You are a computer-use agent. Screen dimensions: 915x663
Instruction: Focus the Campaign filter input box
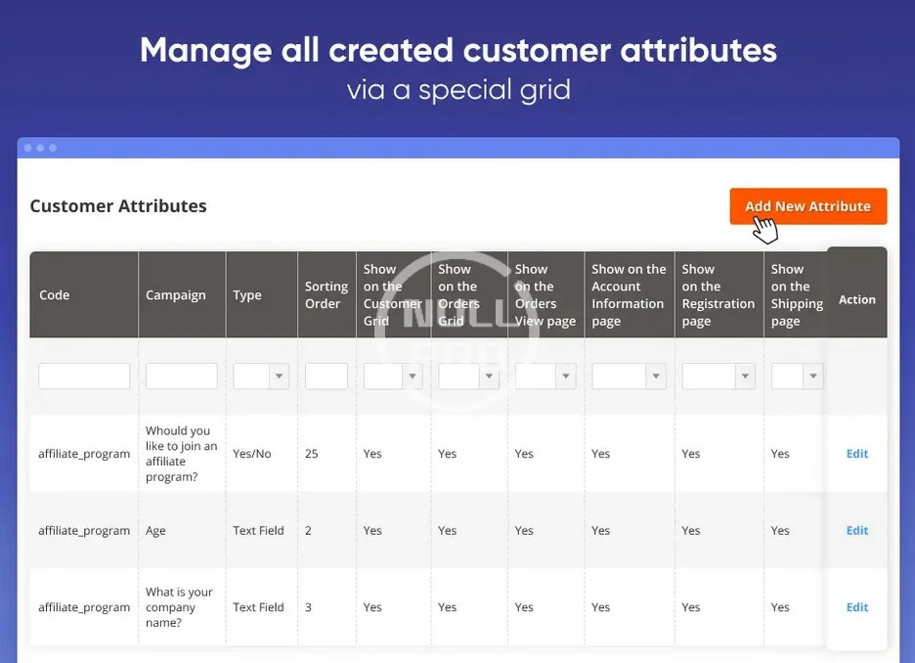pos(182,376)
